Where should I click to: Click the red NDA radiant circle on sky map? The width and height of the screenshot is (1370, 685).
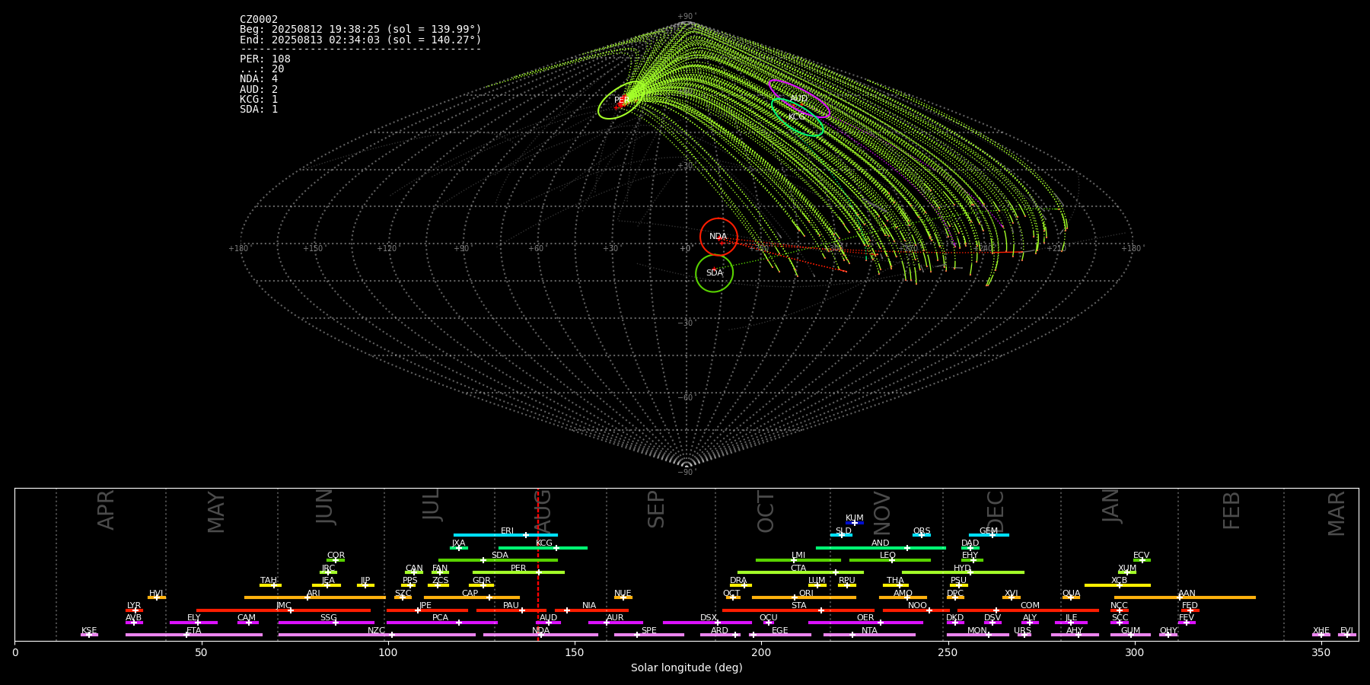pyautogui.click(x=718, y=237)
